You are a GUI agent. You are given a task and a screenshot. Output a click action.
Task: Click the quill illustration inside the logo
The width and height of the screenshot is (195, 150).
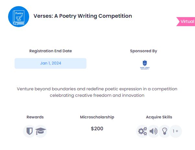19,18
